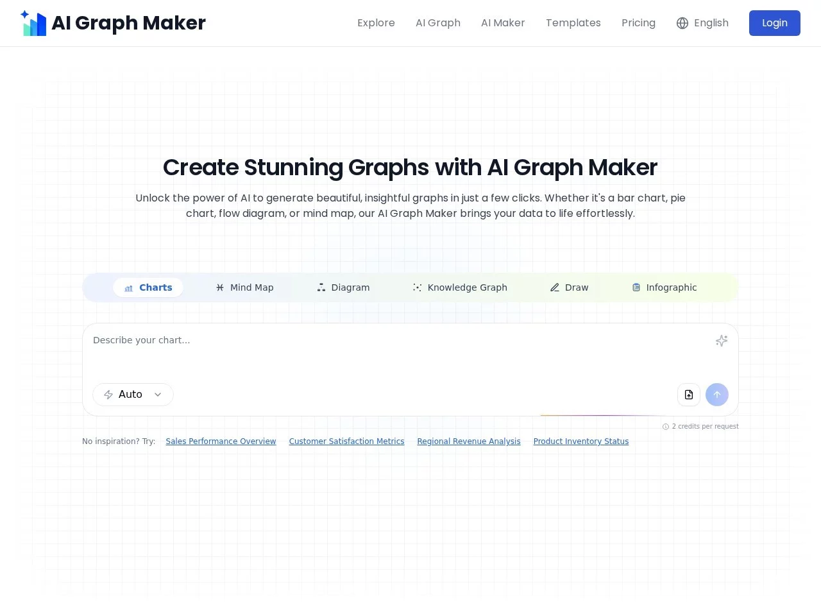Select the Charts bar chart icon
Image resolution: width=821 pixels, height=616 pixels.
click(128, 287)
